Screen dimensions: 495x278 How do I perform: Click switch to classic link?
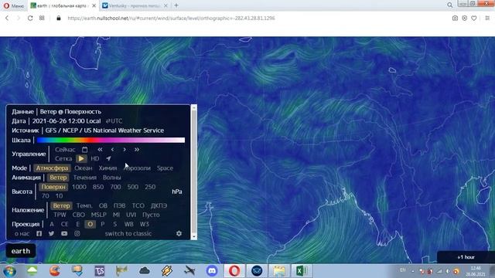(128, 233)
